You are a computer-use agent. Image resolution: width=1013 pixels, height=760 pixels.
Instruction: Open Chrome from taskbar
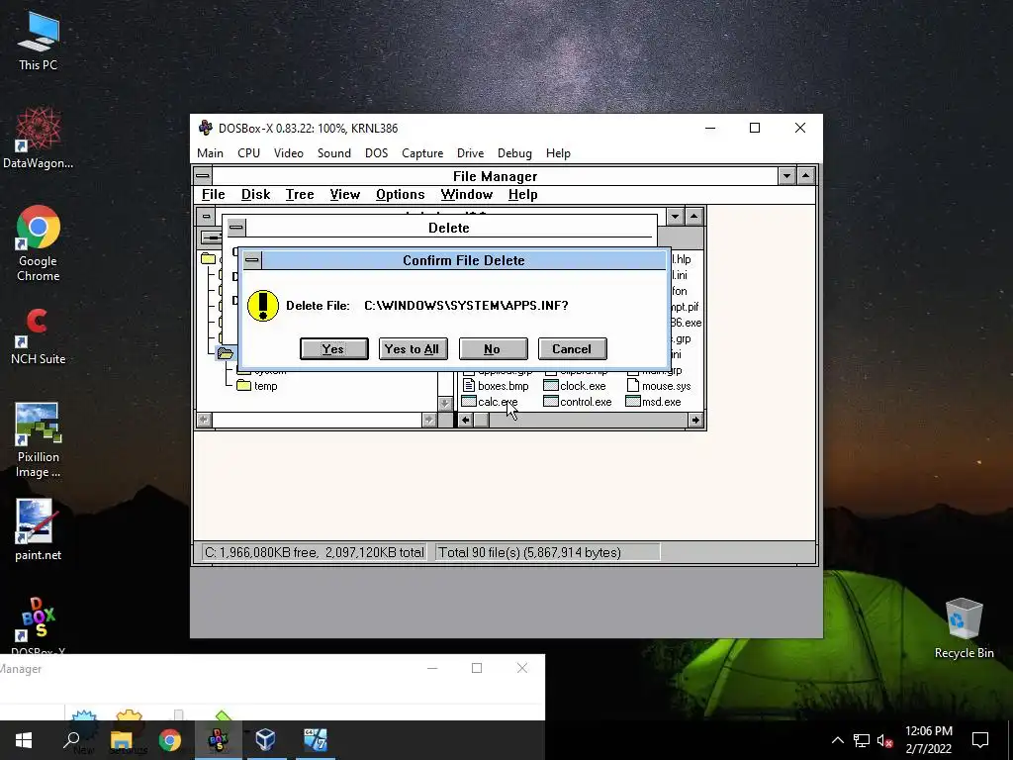[x=170, y=740]
